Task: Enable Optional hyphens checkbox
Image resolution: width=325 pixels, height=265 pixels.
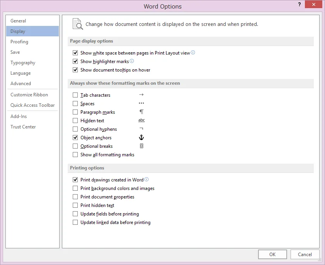Action: tap(75, 129)
